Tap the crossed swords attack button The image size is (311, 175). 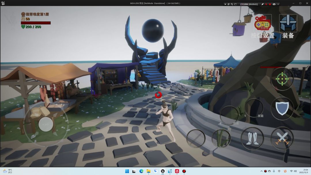pos(282,138)
